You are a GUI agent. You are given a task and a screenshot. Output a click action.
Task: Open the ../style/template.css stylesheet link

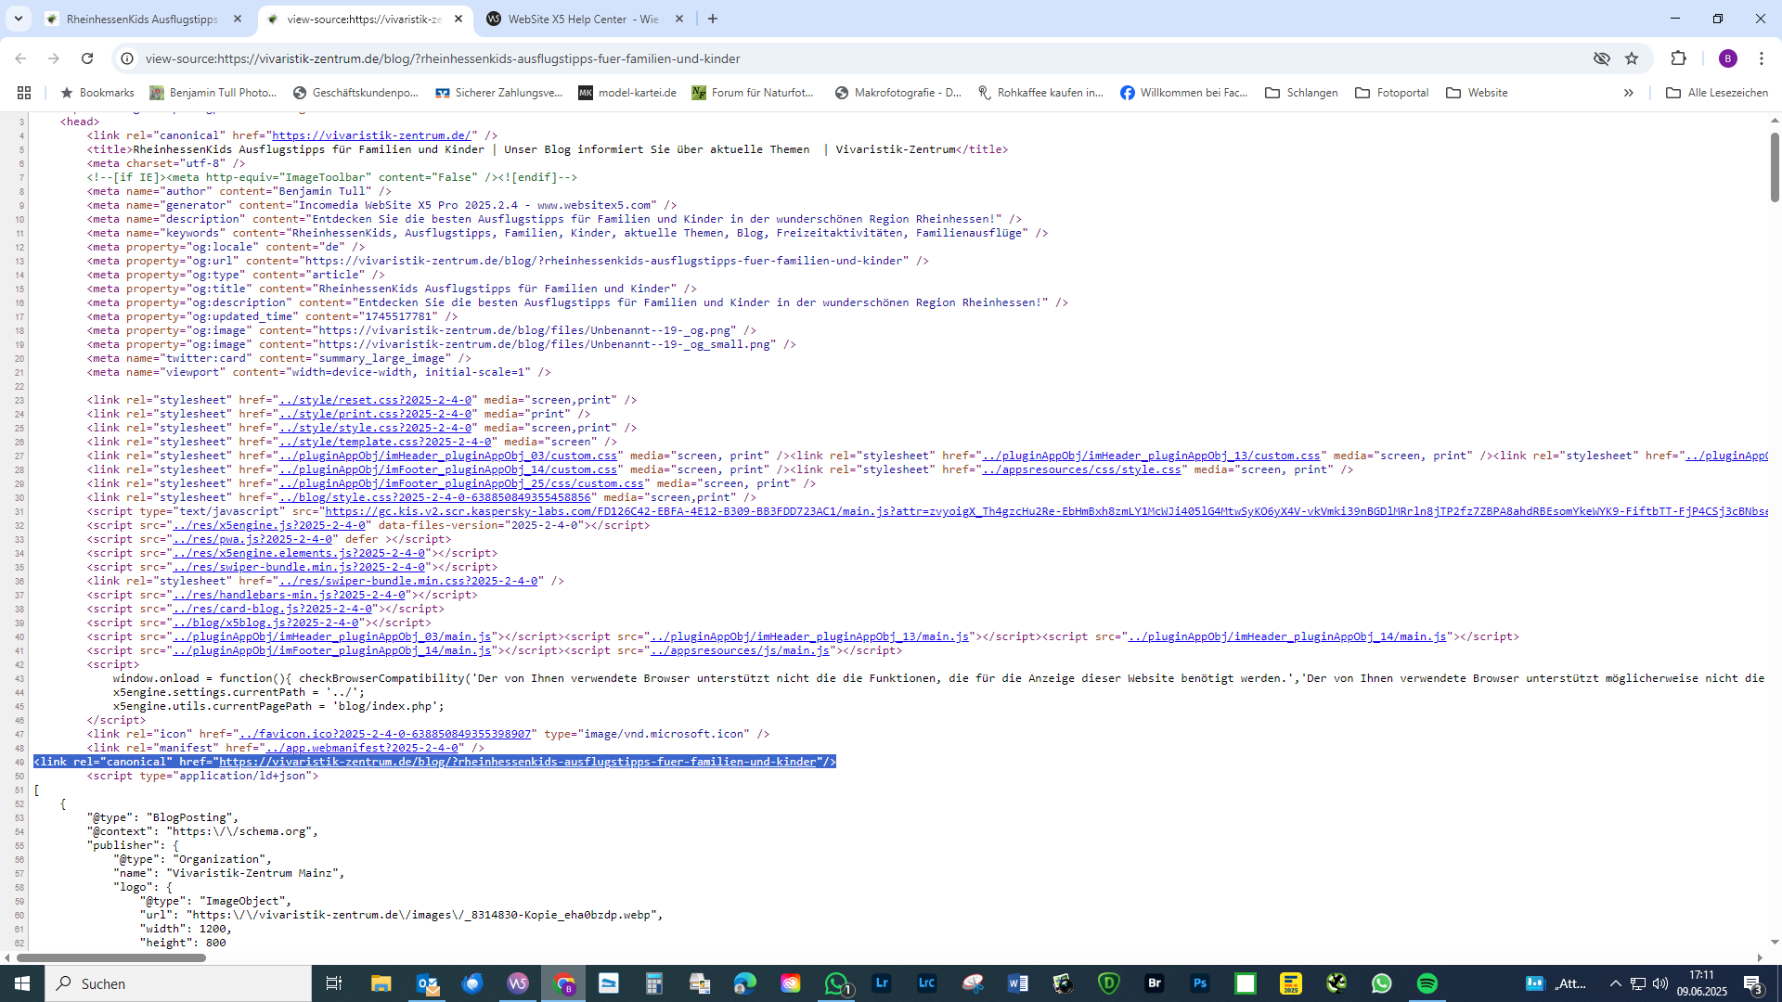click(385, 442)
